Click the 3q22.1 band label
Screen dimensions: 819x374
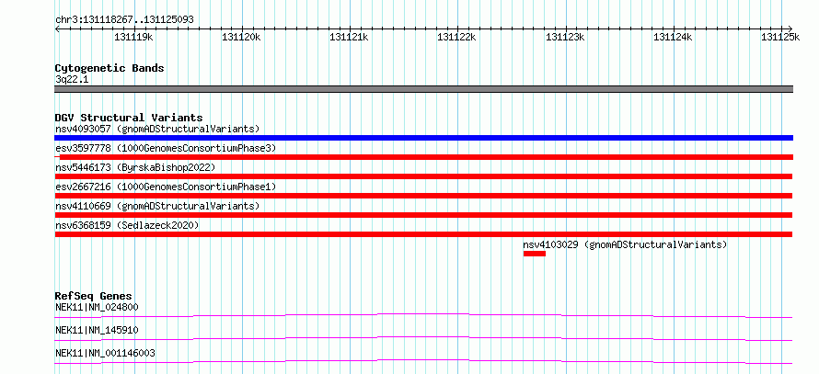pyautogui.click(x=72, y=80)
